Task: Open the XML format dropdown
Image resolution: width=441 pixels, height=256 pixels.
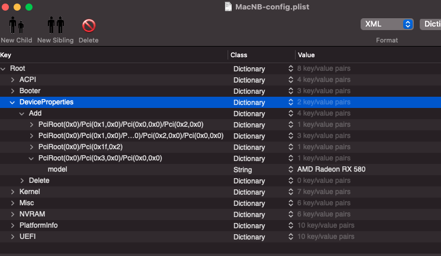Action: (x=387, y=24)
